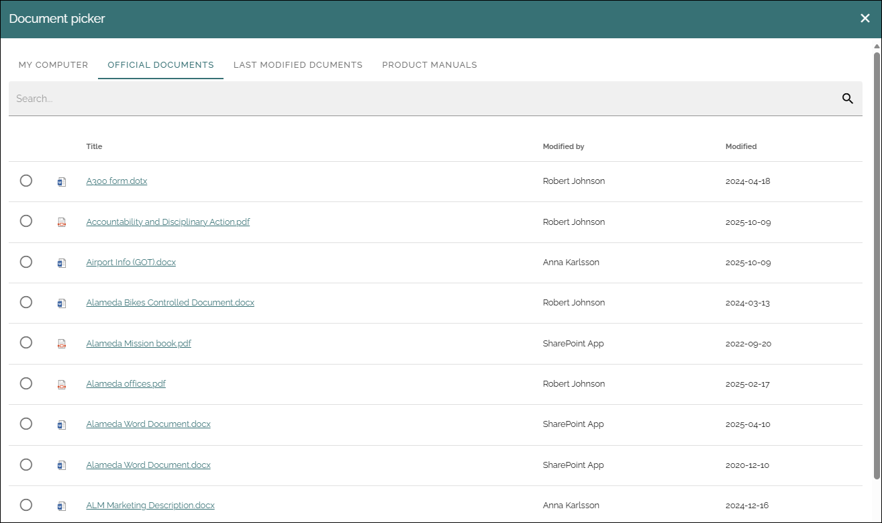Open the ALM Marketing Description.docx link
The height and width of the screenshot is (523, 882).
coord(150,506)
